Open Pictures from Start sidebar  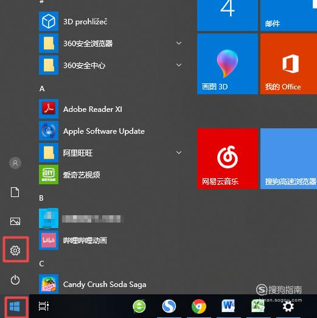coord(15,221)
